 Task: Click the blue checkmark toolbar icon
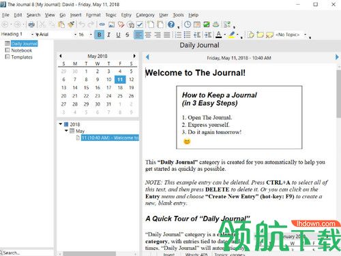point(140,25)
